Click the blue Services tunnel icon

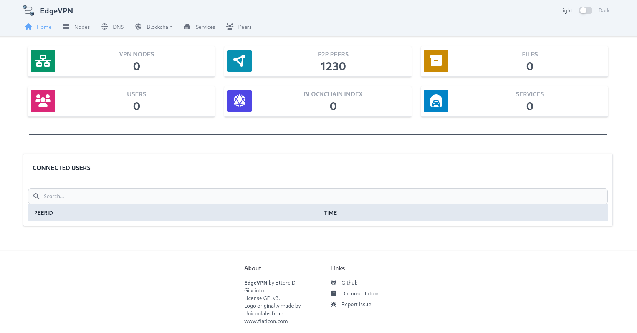(436, 101)
